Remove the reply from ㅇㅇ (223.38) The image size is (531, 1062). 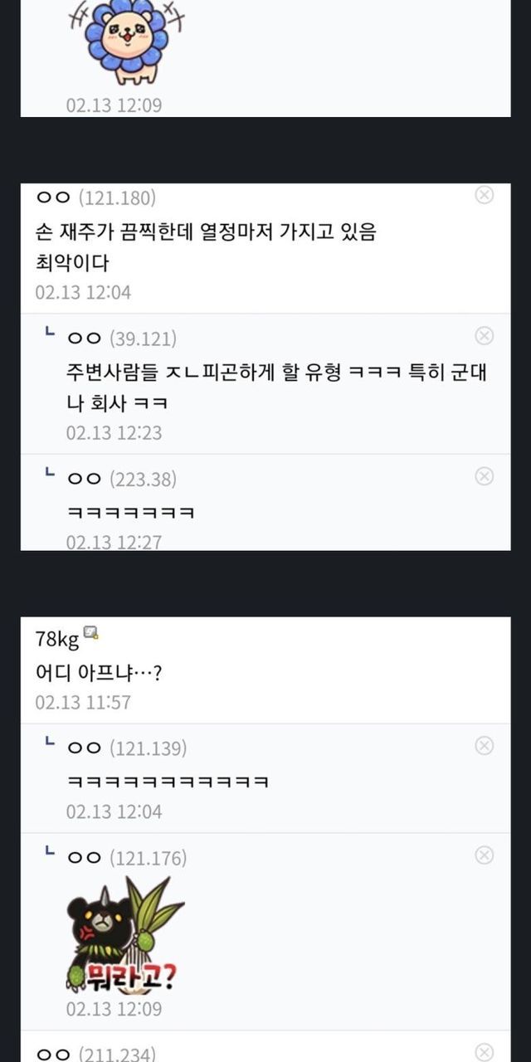click(484, 476)
